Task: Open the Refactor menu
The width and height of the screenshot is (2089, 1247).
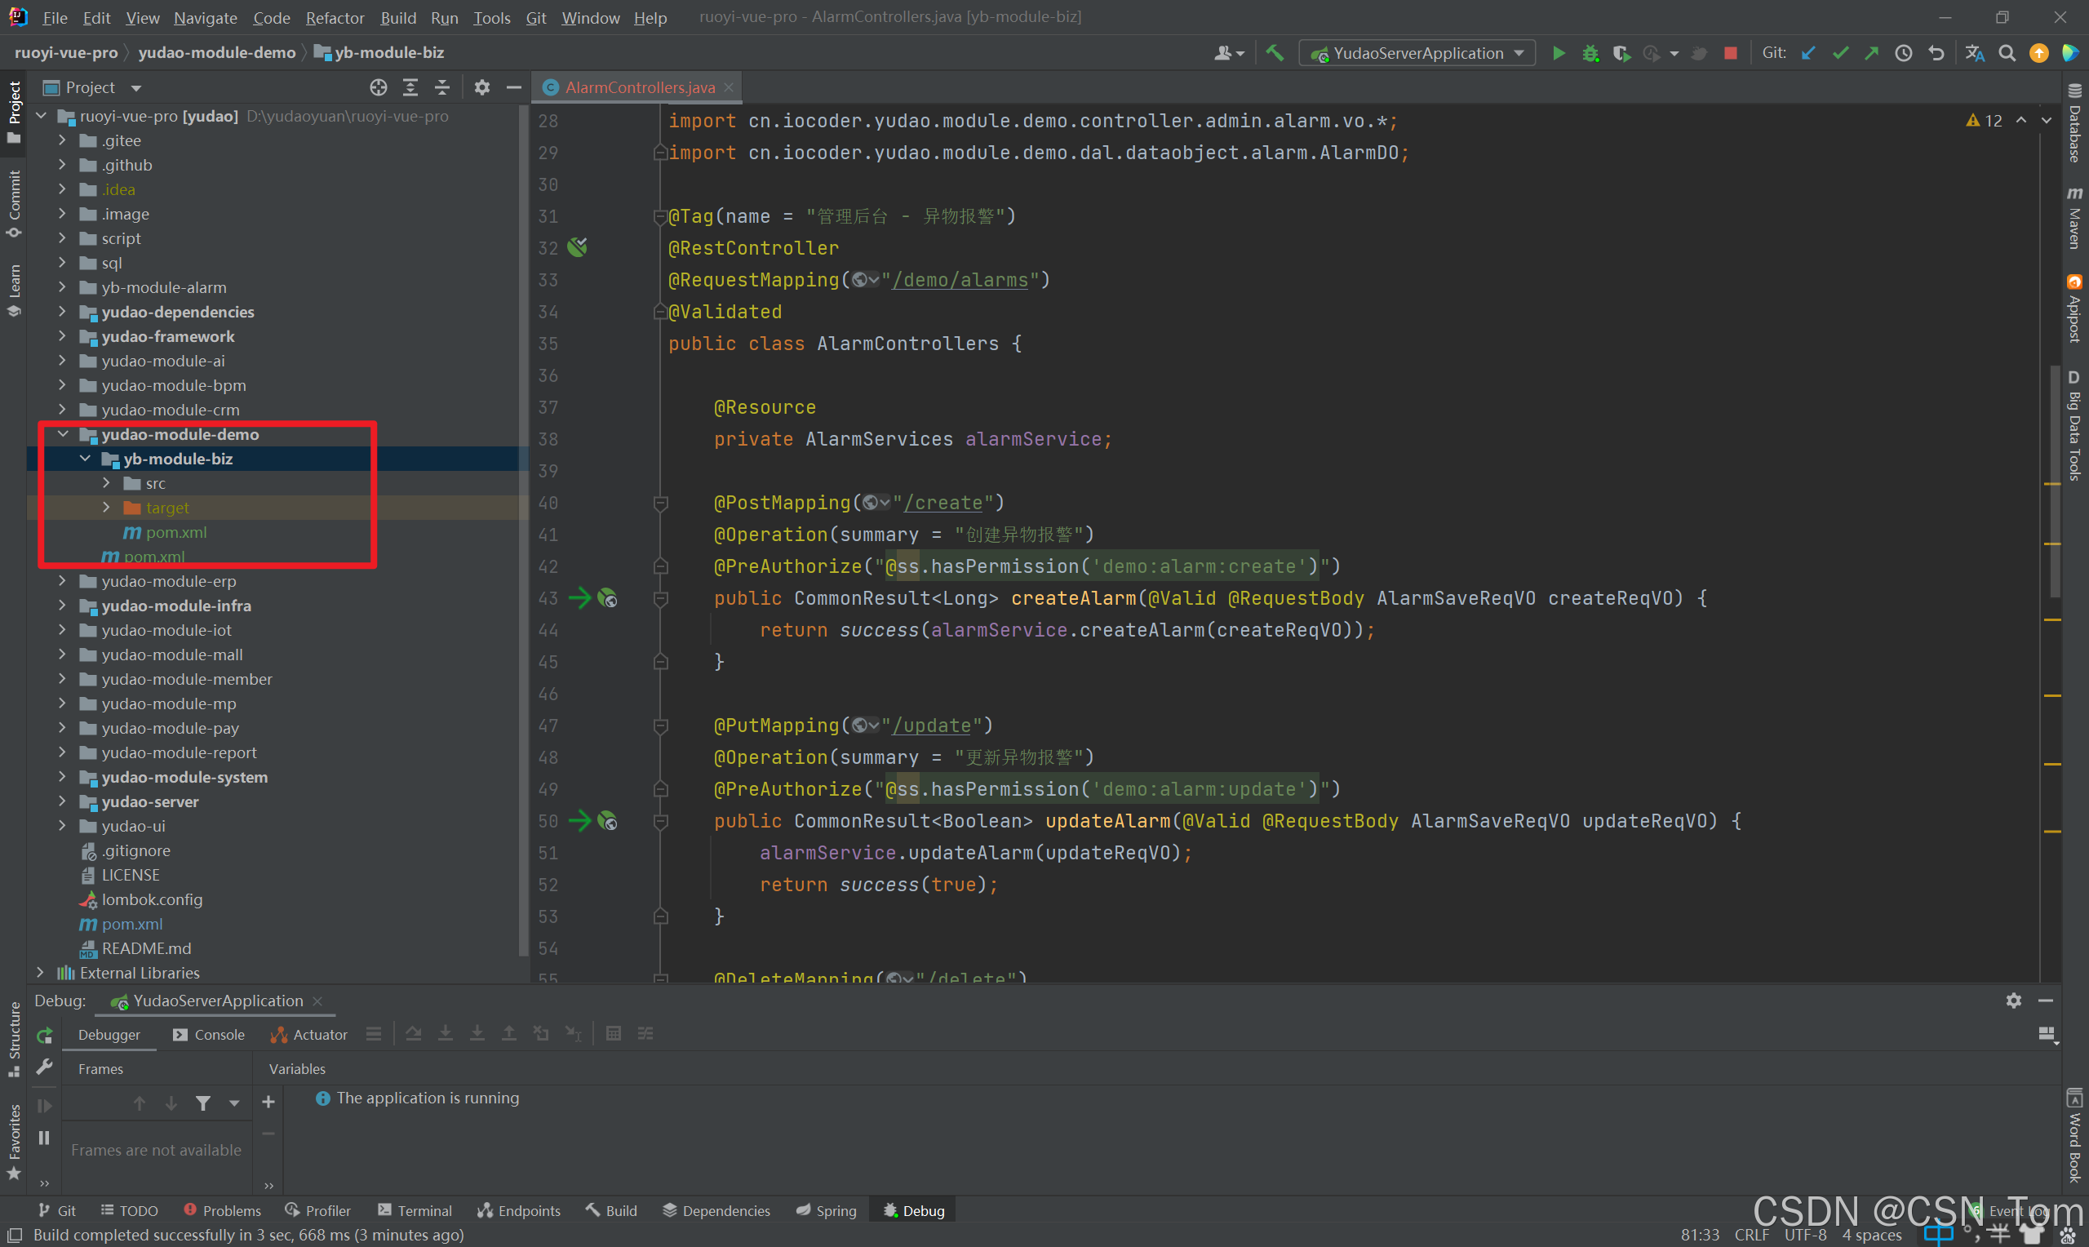Action: [335, 18]
